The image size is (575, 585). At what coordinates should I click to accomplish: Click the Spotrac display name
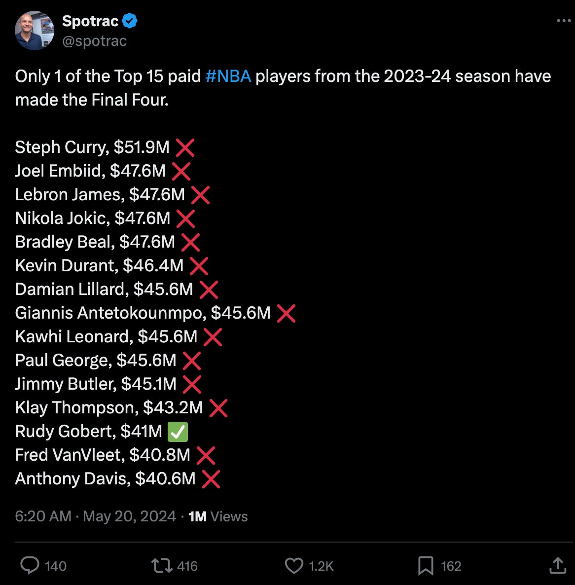(x=90, y=21)
